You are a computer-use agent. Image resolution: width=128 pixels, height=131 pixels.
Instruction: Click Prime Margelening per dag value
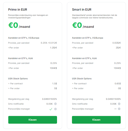tap(49, 99)
